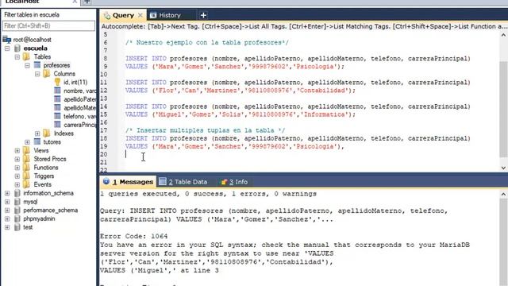The width and height of the screenshot is (508, 286).
Task: Click the telefono column icon
Action: point(57,116)
